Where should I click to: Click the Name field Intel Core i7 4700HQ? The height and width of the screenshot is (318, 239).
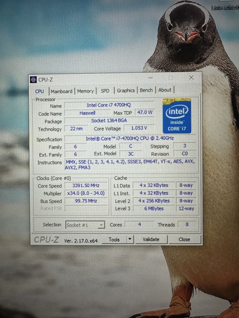click(x=109, y=105)
